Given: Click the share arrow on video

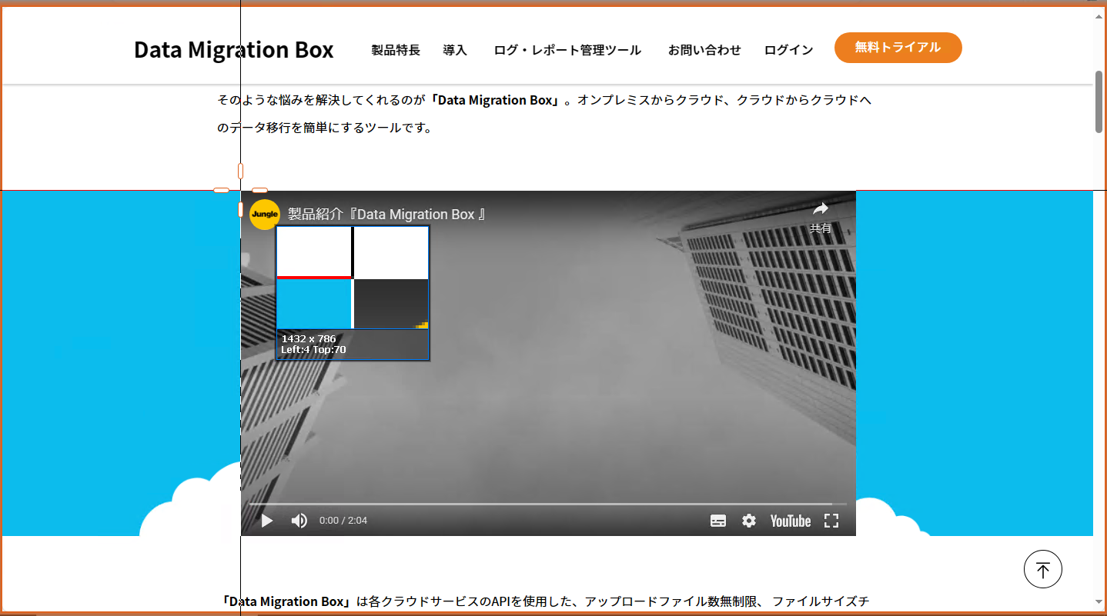Looking at the screenshot, I should point(821,209).
